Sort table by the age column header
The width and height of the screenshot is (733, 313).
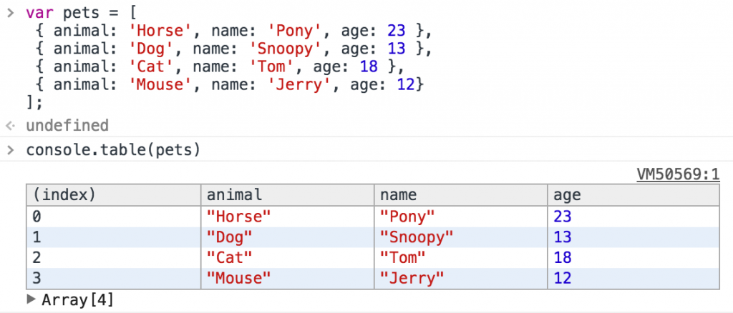pos(566,195)
